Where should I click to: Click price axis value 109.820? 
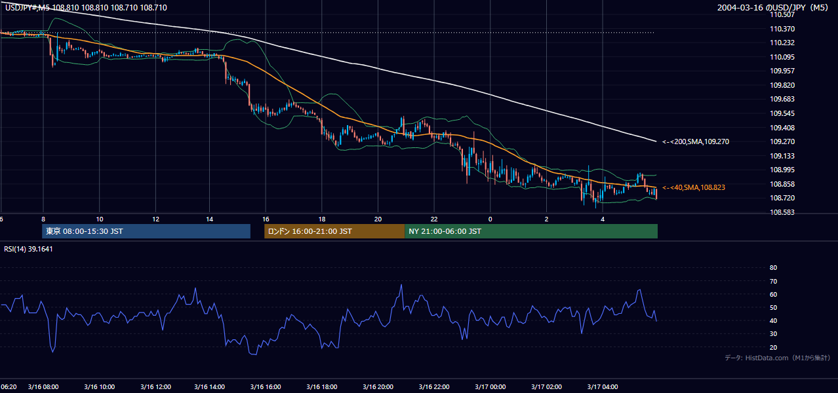(782, 85)
